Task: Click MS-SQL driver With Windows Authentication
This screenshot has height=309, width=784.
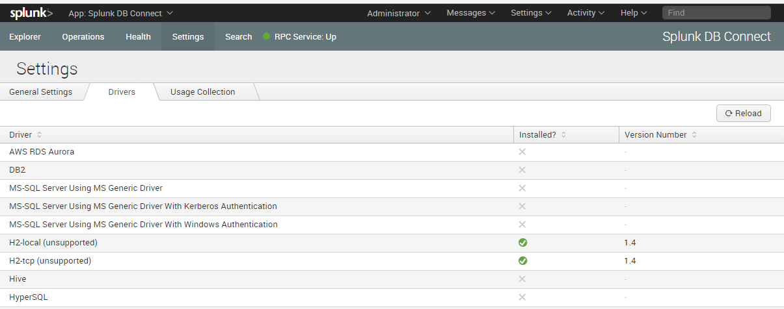Action: [143, 225]
